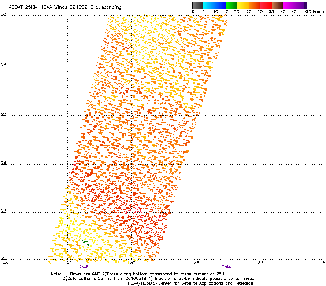This screenshot has height=286, width=326.
Task: Click the longitude label '-45'
Action: (4, 263)
